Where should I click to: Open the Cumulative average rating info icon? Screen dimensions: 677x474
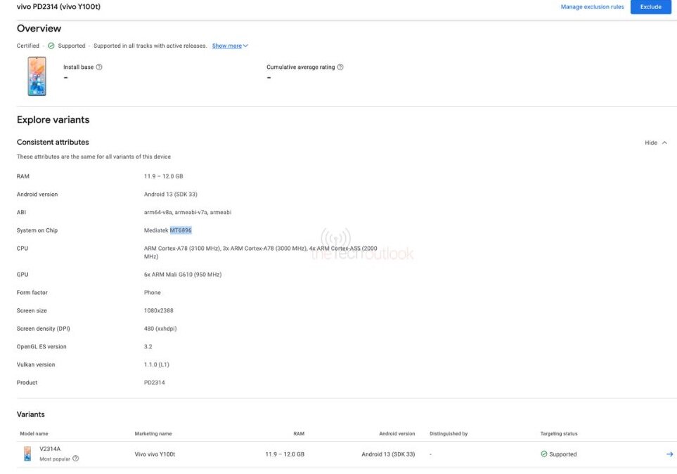point(340,67)
